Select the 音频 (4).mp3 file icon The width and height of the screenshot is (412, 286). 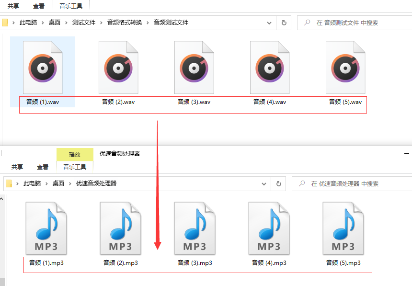tap(269, 228)
